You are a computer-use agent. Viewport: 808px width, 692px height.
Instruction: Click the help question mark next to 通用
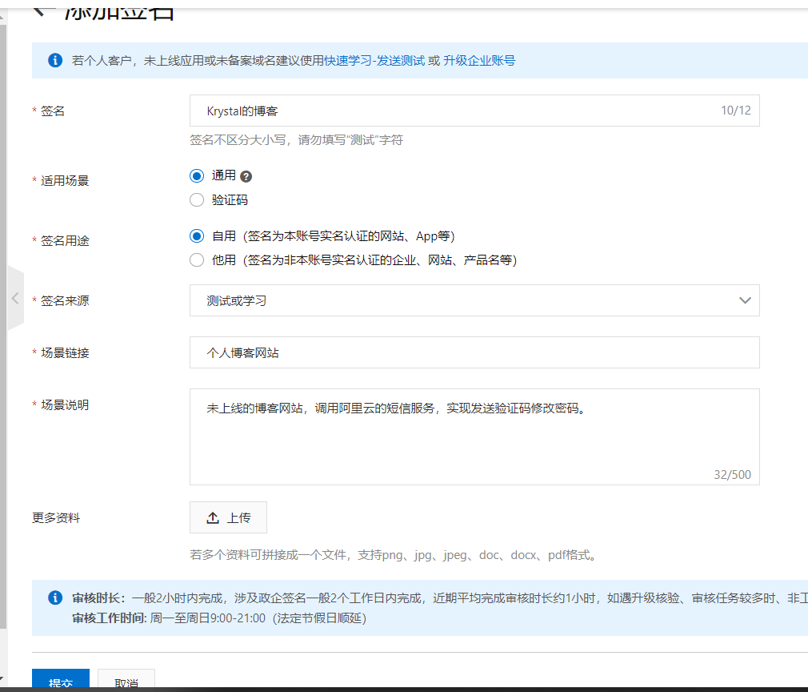(x=246, y=176)
